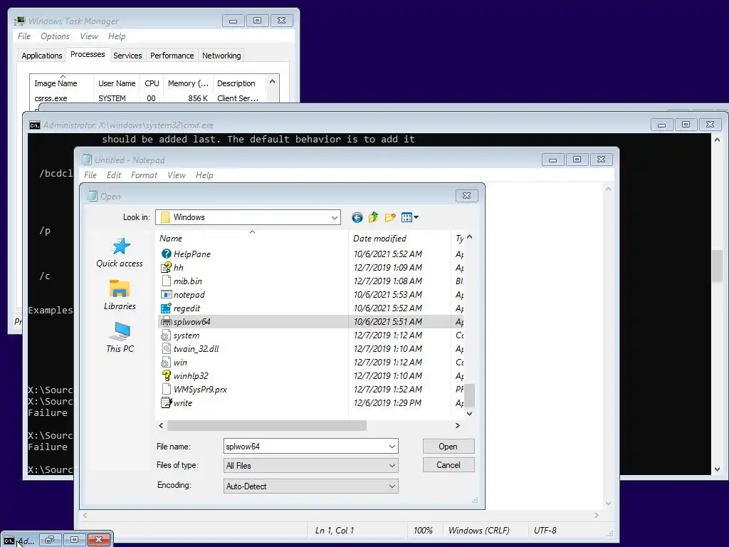The width and height of the screenshot is (729, 547).
Task: Sort by Date modified column header
Action: tap(399, 238)
